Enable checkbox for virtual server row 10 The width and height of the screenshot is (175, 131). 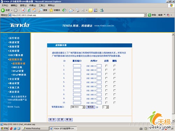(106, 103)
